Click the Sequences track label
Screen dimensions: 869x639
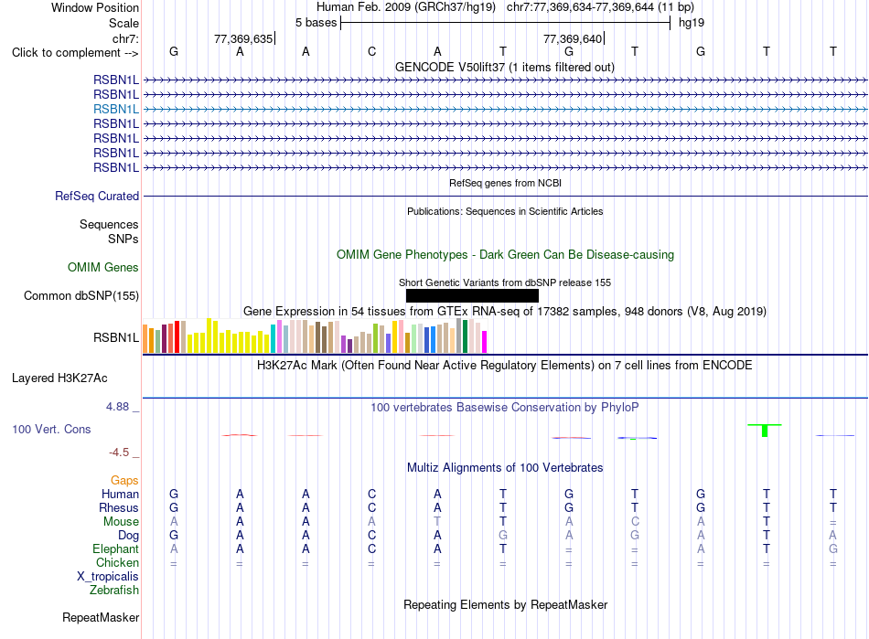pos(109,224)
